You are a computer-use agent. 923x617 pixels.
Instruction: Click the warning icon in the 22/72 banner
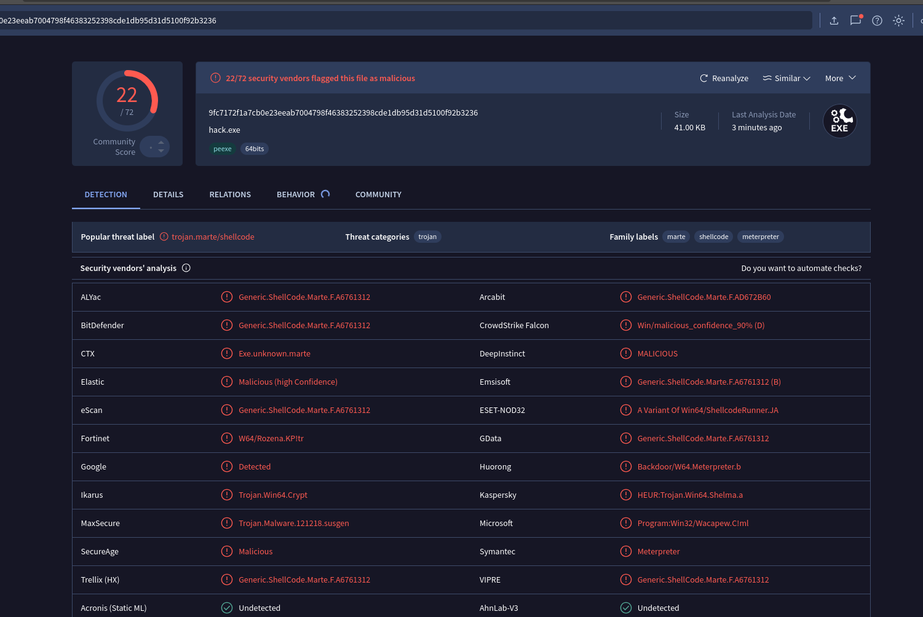pyautogui.click(x=215, y=78)
